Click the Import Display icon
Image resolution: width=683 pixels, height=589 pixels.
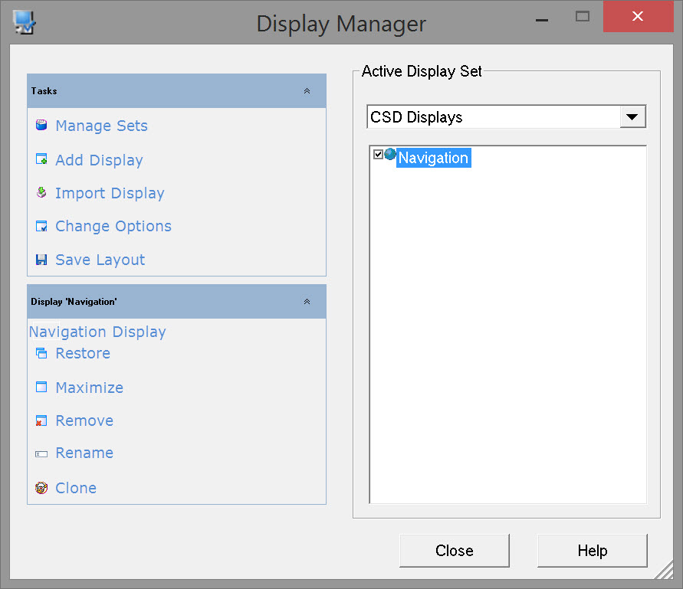(x=41, y=193)
